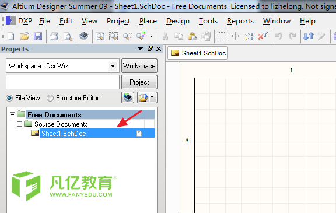Undo the last action
This screenshot has height=213, width=336.
[x=279, y=36]
